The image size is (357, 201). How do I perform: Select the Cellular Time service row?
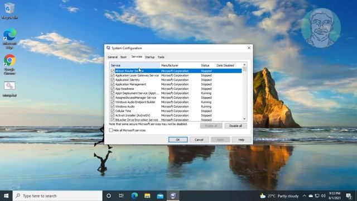[x=176, y=111]
